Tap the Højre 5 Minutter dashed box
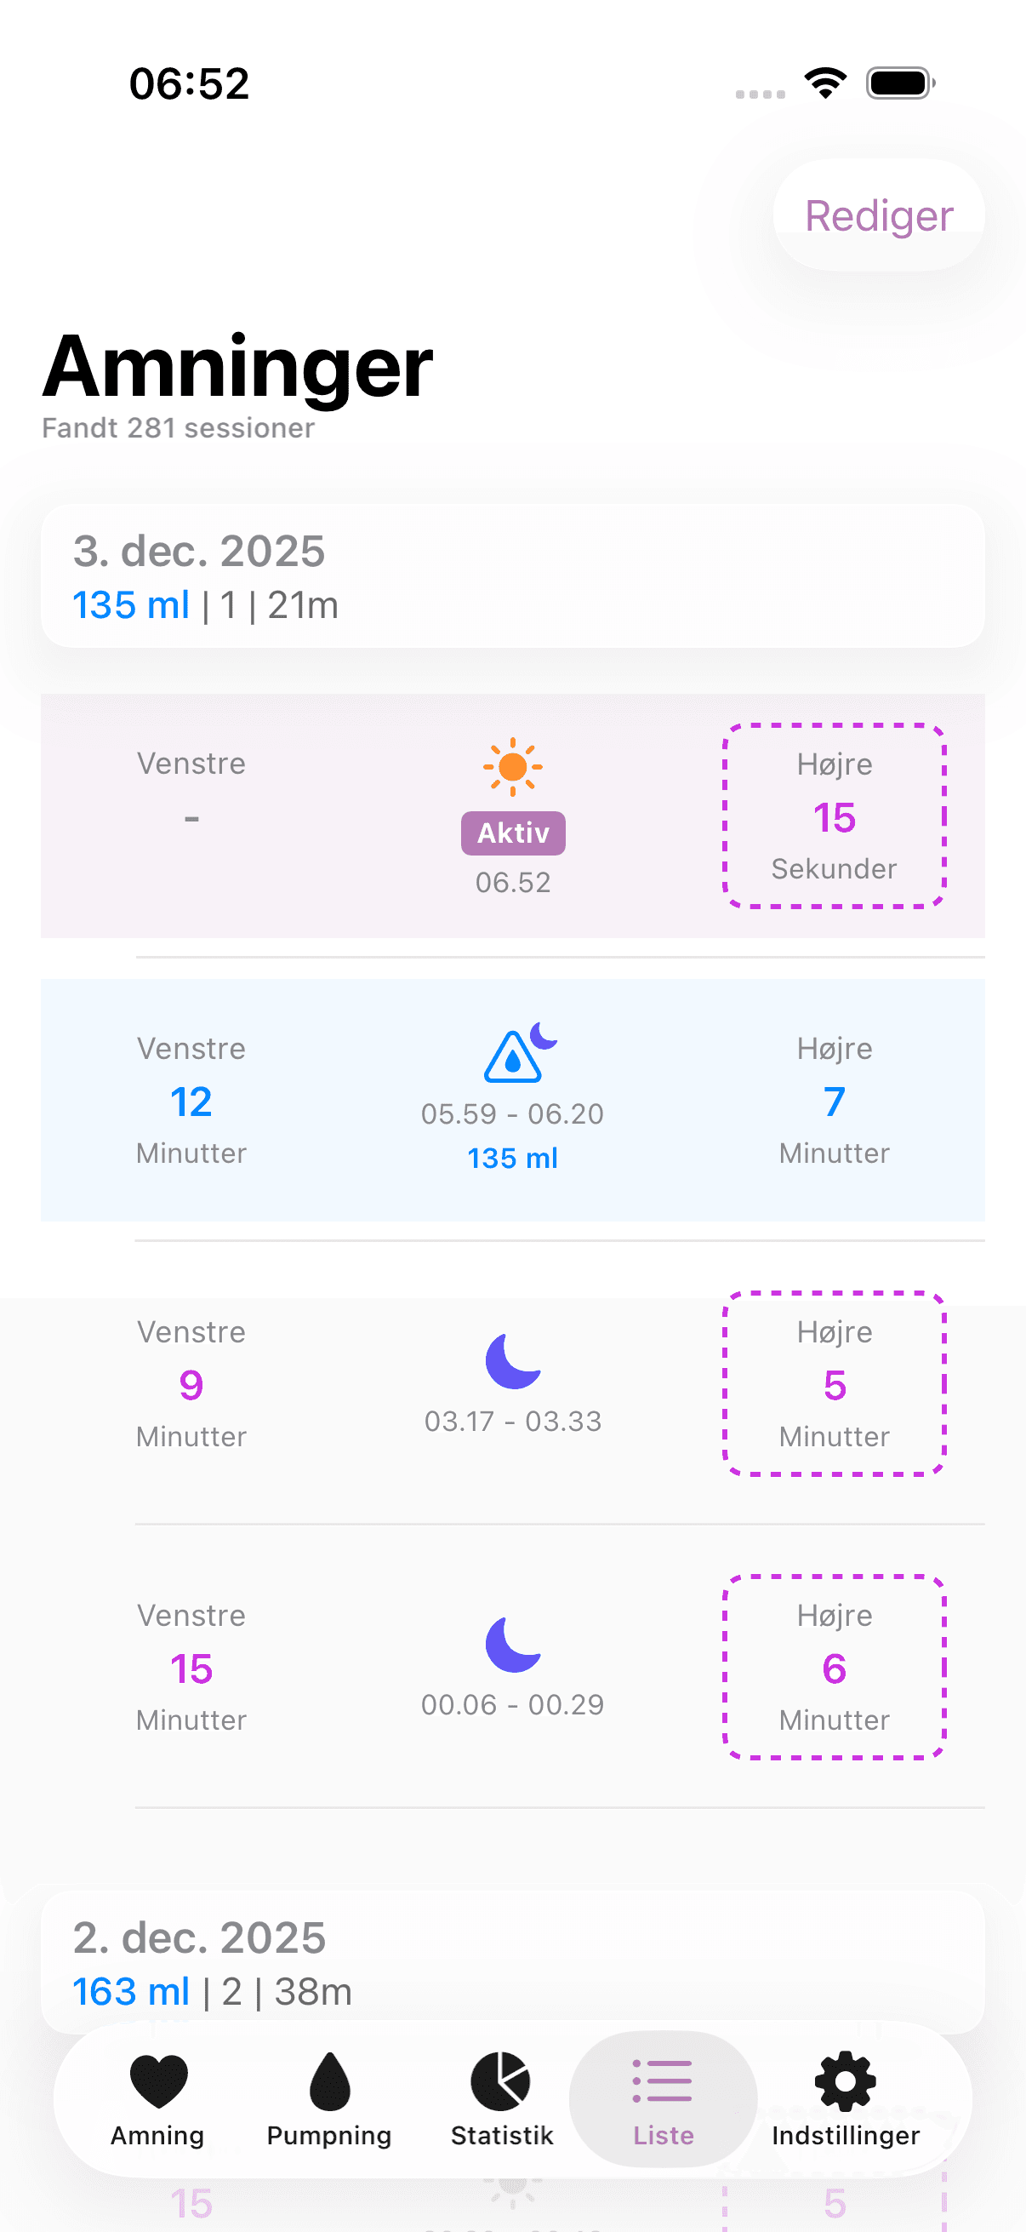Screen dimensions: 1026x2232 point(833,1384)
